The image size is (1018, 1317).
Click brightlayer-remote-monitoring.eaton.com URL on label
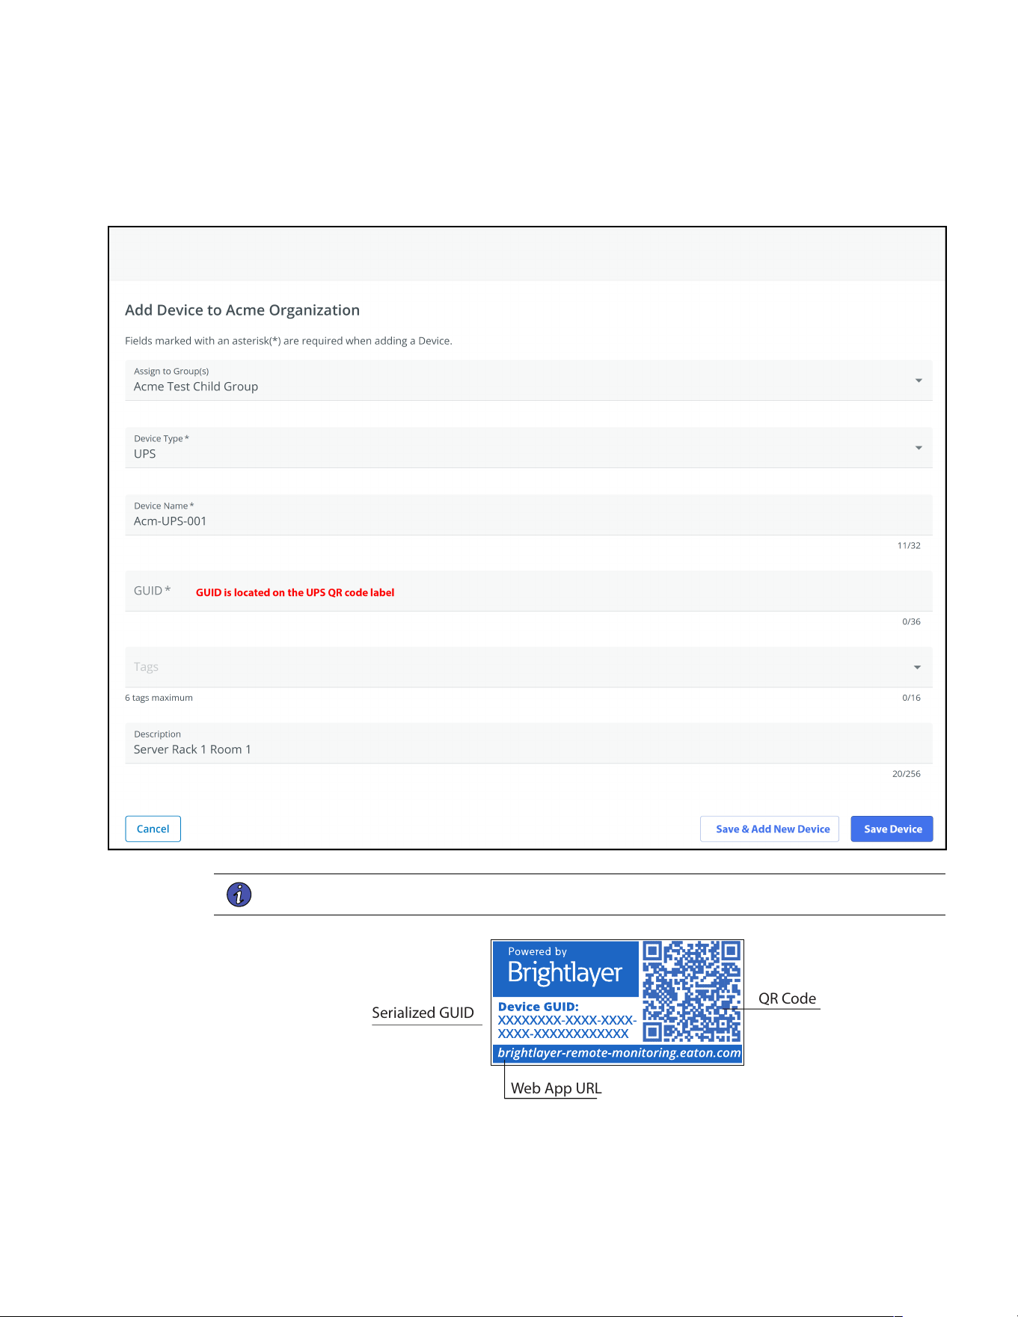(619, 1053)
